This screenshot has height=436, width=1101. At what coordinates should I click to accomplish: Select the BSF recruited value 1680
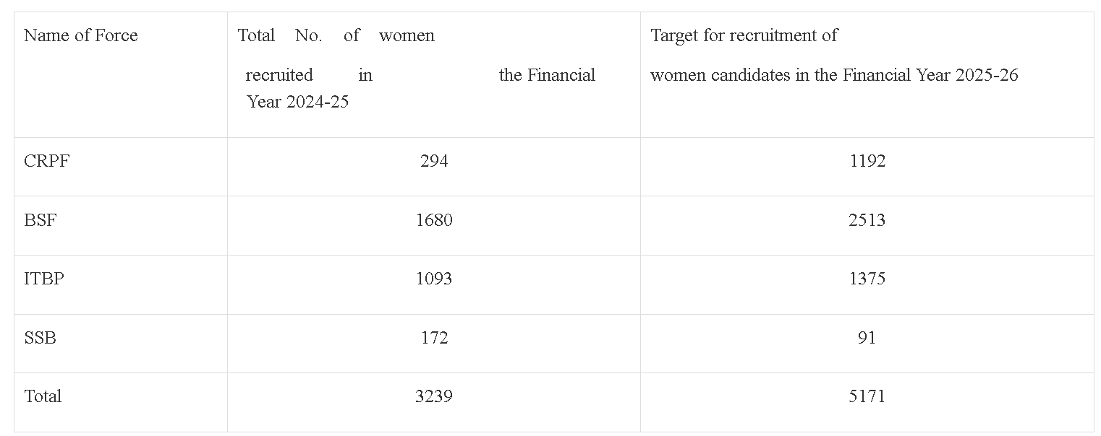tap(434, 220)
